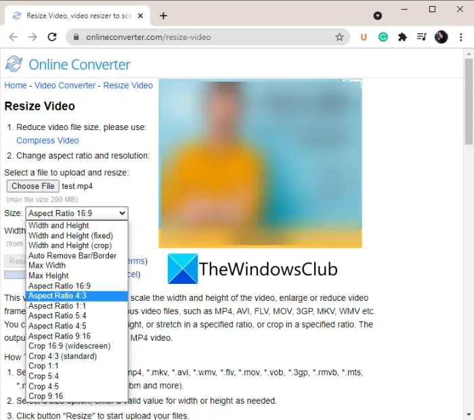Select Width and Height (crop) option
This screenshot has height=420, width=474.
click(77, 245)
